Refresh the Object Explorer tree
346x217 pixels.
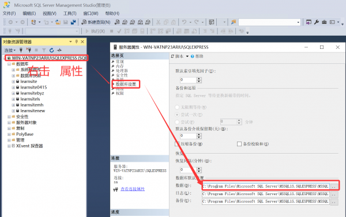52,50
